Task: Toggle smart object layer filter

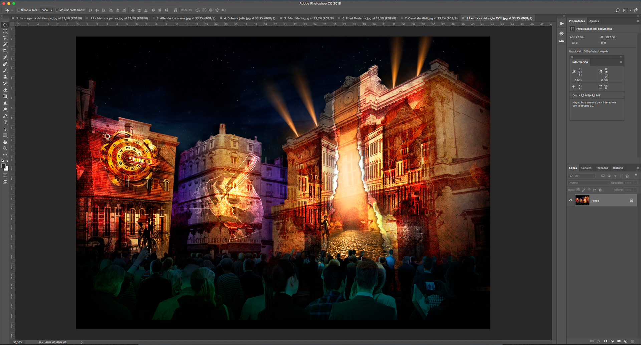Action: (x=627, y=176)
